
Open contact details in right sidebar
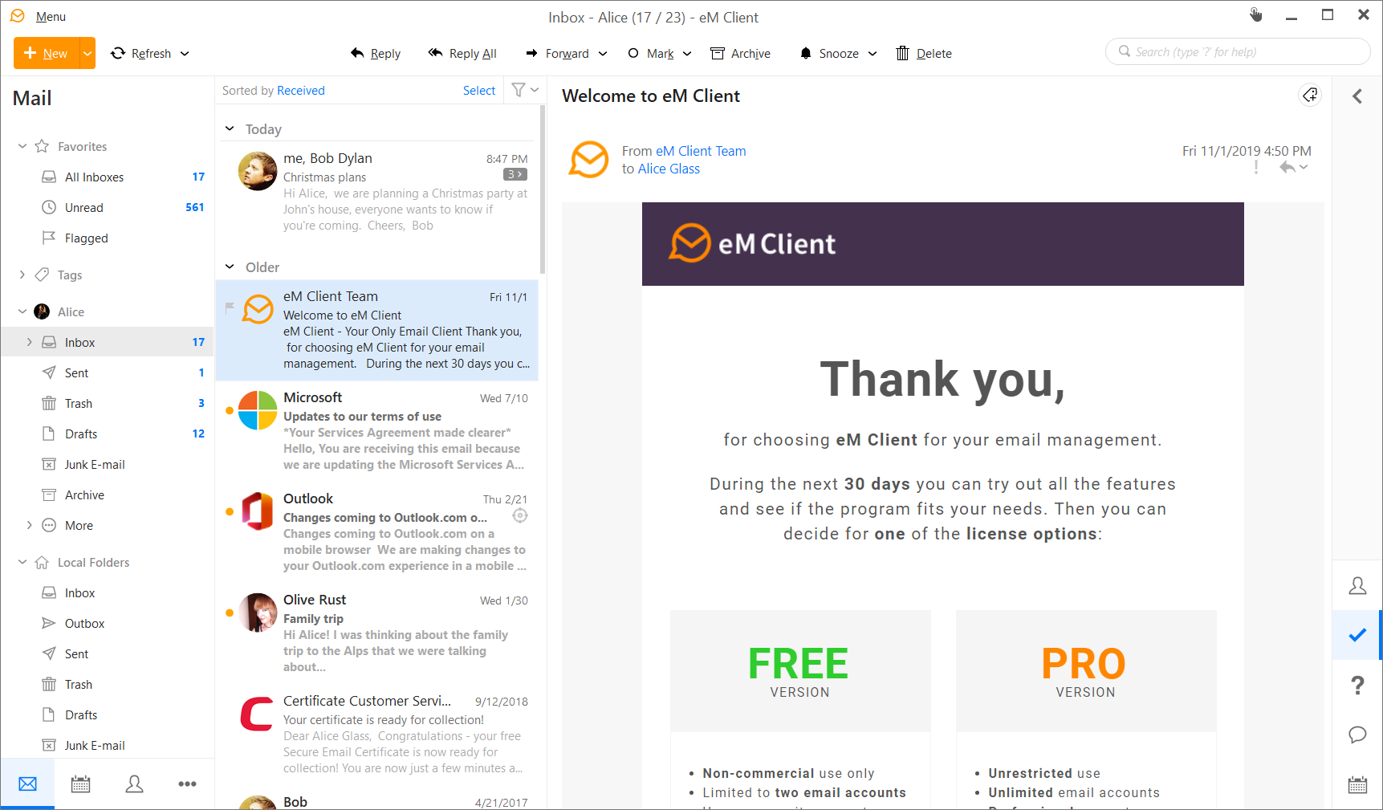tap(1357, 586)
